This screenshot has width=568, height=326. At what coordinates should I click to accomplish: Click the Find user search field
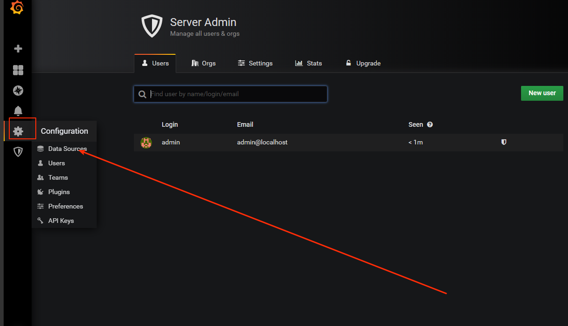point(231,94)
